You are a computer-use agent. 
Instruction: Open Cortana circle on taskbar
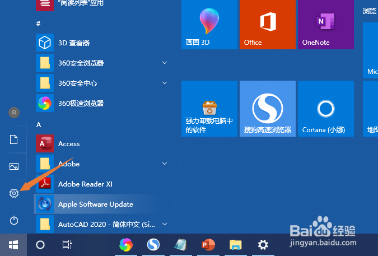(40, 245)
